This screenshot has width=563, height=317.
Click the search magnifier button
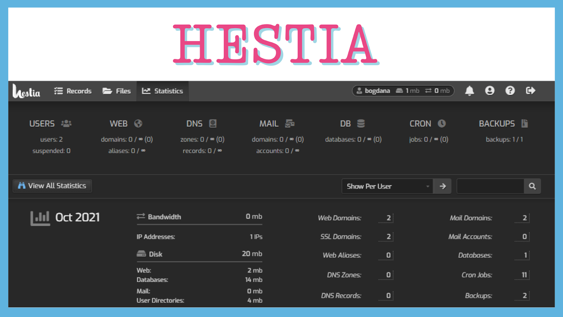pos(532,186)
